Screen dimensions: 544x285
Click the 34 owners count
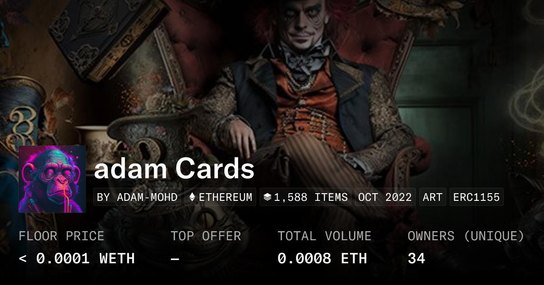coord(416,258)
